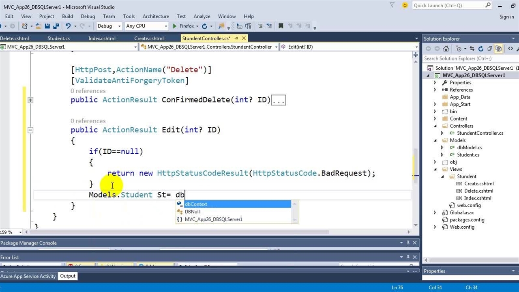
Task: Collapse the Edit method outline
Action: [x=30, y=130]
